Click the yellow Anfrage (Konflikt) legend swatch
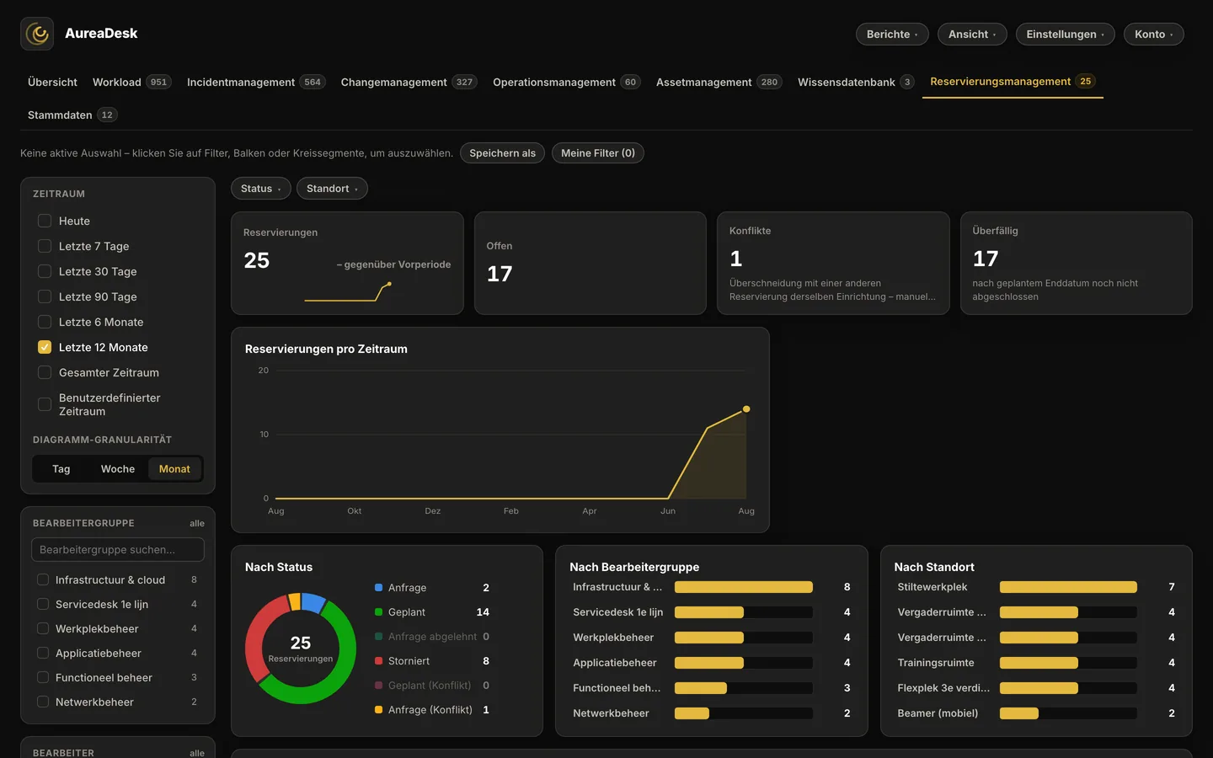 [379, 710]
